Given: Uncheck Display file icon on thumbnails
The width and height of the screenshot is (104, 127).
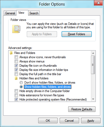Looking at the screenshot, I should point(16,66).
